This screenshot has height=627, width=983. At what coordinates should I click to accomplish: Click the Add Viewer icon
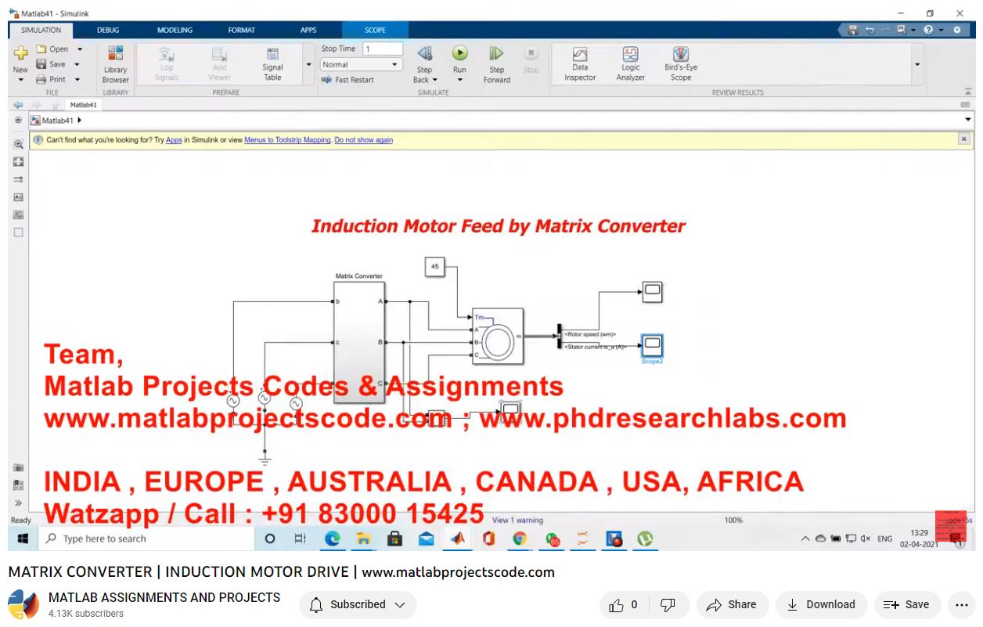pyautogui.click(x=219, y=54)
